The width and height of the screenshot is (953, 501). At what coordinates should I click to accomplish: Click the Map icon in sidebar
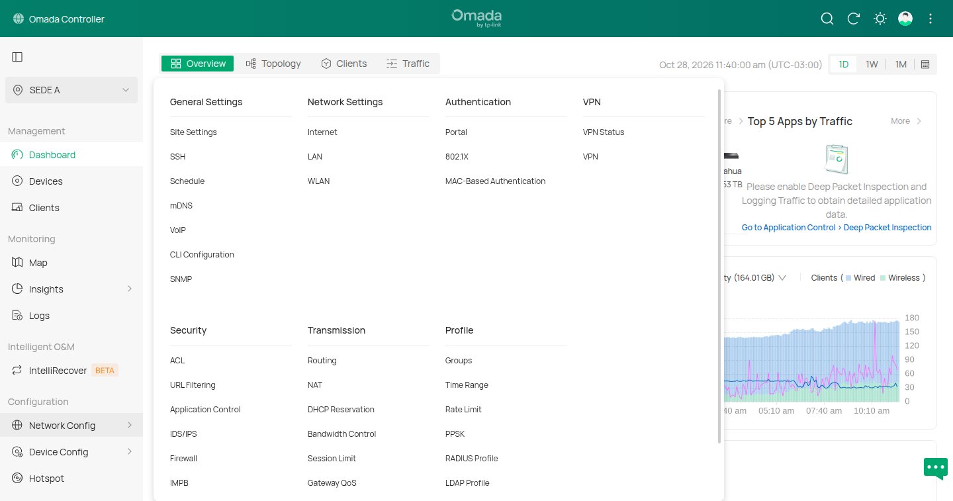[17, 263]
